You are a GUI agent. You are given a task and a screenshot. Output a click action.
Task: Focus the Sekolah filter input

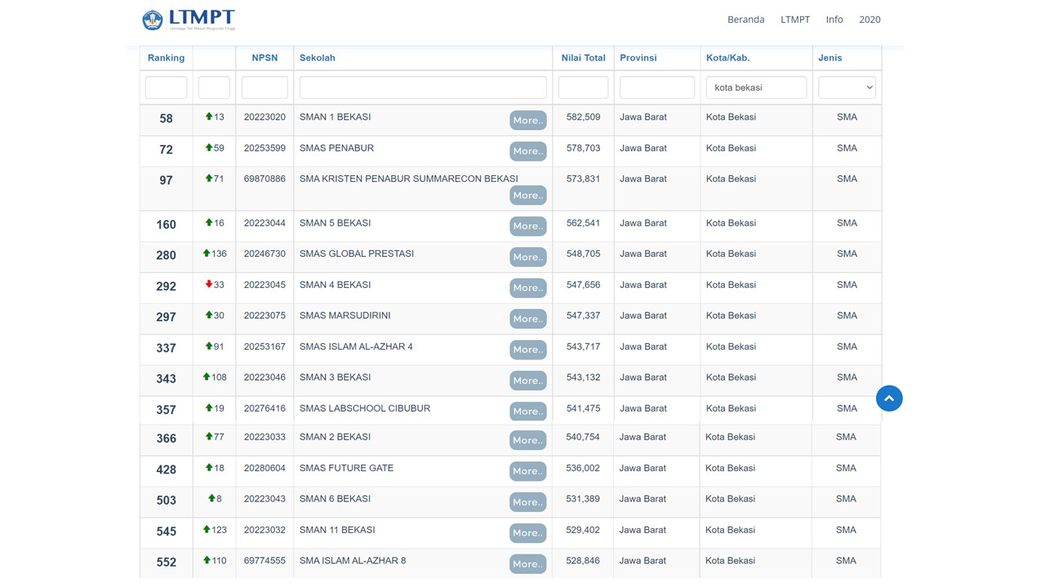(423, 87)
